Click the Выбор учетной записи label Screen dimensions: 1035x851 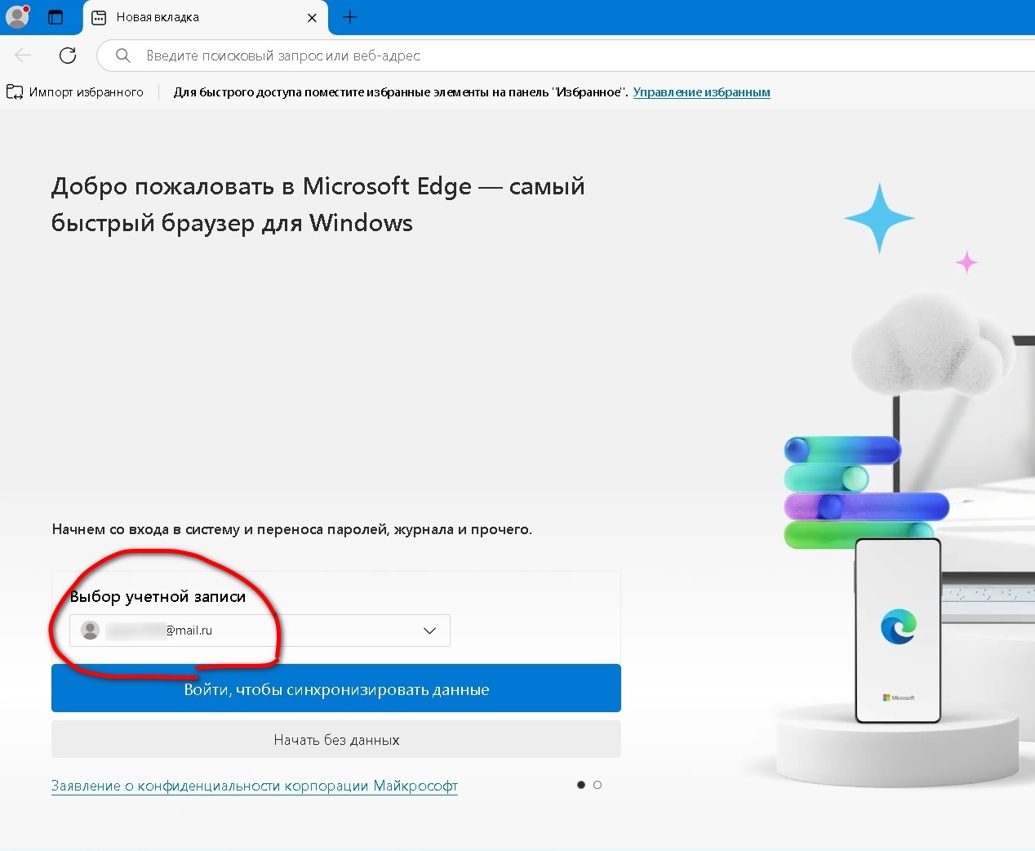(158, 596)
